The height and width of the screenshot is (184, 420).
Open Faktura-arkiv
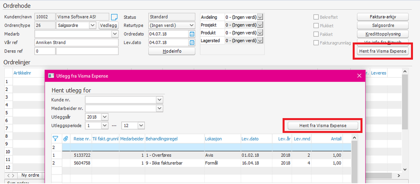pyautogui.click(x=383, y=17)
